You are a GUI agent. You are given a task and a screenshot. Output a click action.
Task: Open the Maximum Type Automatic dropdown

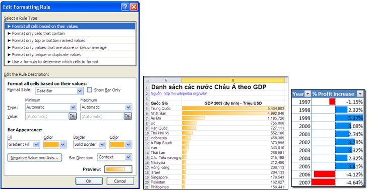coord(129,107)
